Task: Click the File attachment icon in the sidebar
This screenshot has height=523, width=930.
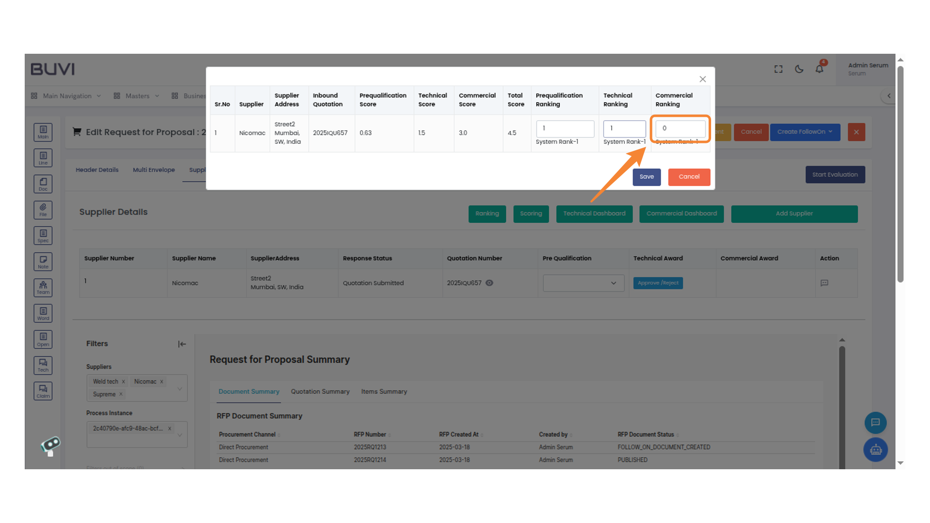Action: coord(43,210)
